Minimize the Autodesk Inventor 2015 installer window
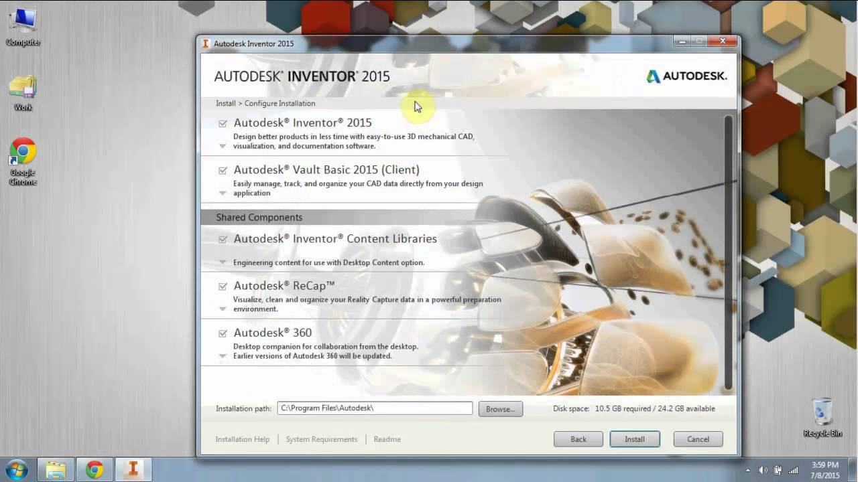Image resolution: width=858 pixels, height=482 pixels. tap(682, 42)
